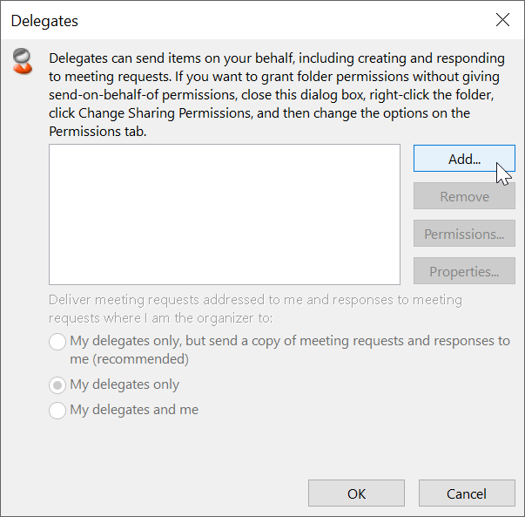Confirm the dialog with OK

tap(356, 493)
